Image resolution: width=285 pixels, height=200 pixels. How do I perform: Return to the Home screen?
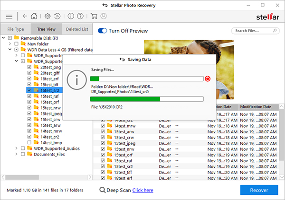34,16
